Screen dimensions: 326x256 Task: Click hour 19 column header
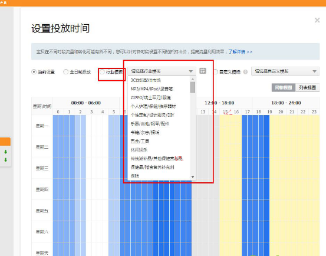269,112
